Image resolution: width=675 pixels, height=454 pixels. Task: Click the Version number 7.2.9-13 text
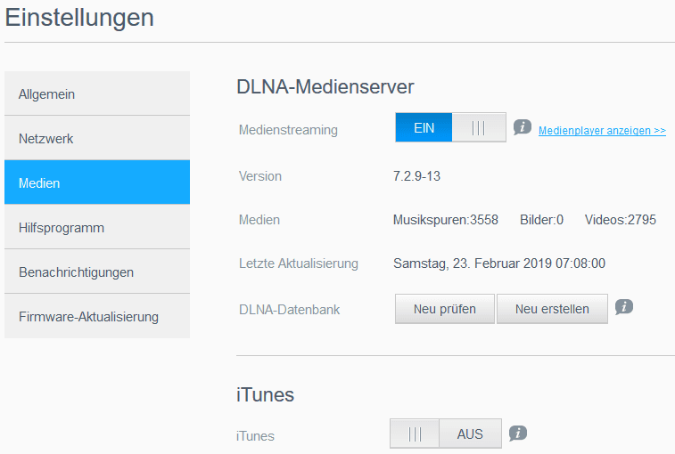(416, 176)
